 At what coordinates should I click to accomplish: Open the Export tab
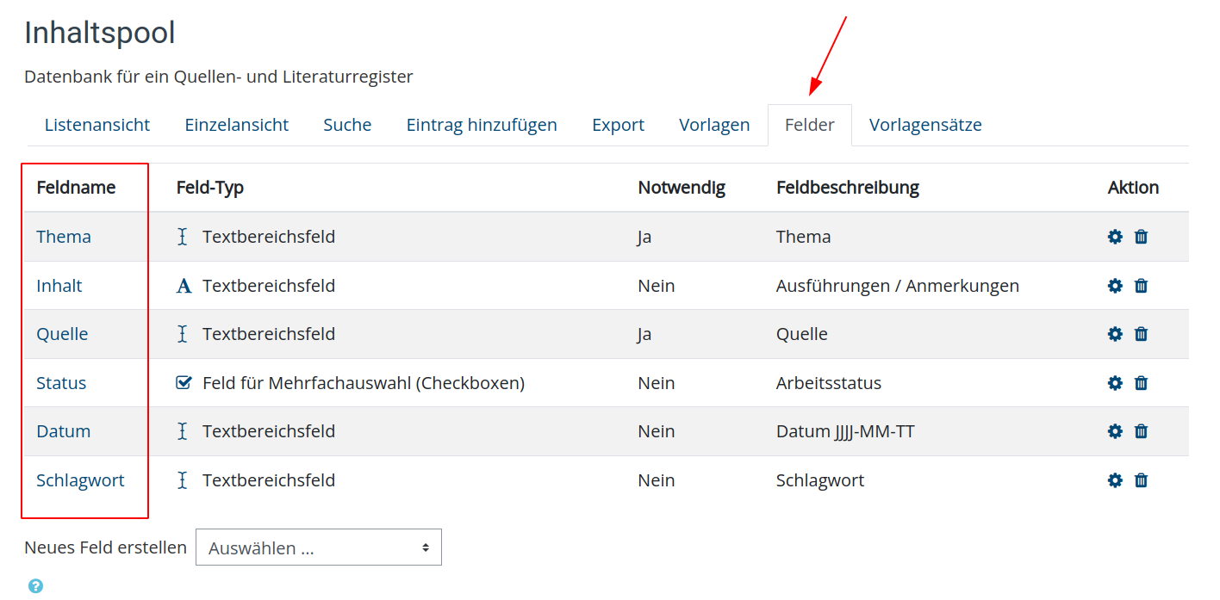618,125
